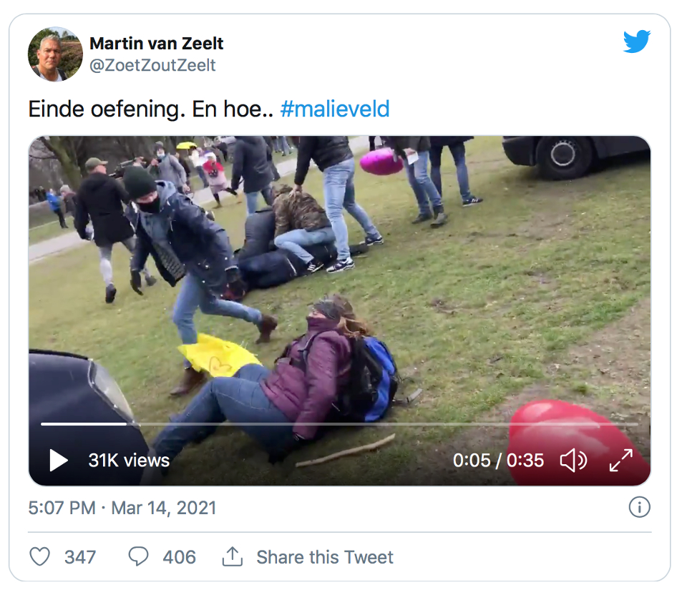Click the 0:05 / 0:35 time display
This screenshot has height=590, width=677.
498,460
